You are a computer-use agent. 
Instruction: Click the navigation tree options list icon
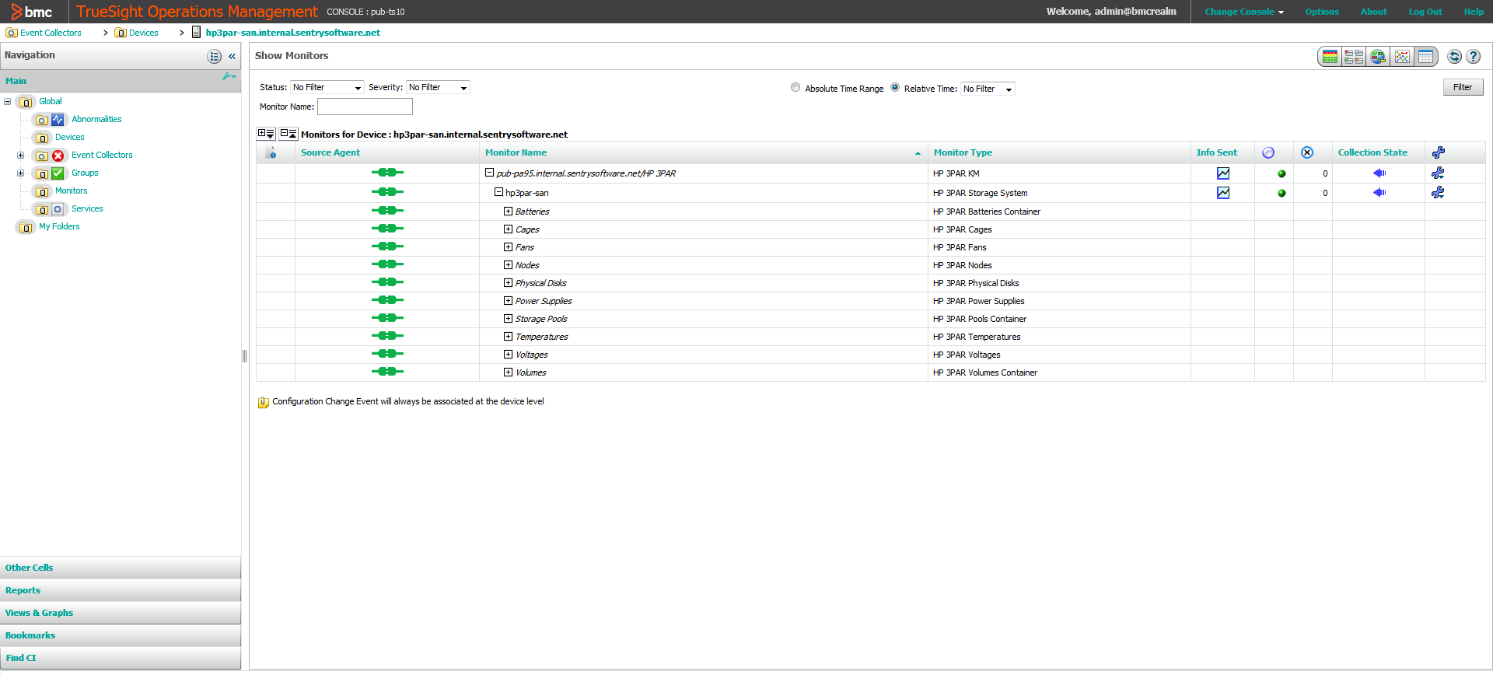215,56
